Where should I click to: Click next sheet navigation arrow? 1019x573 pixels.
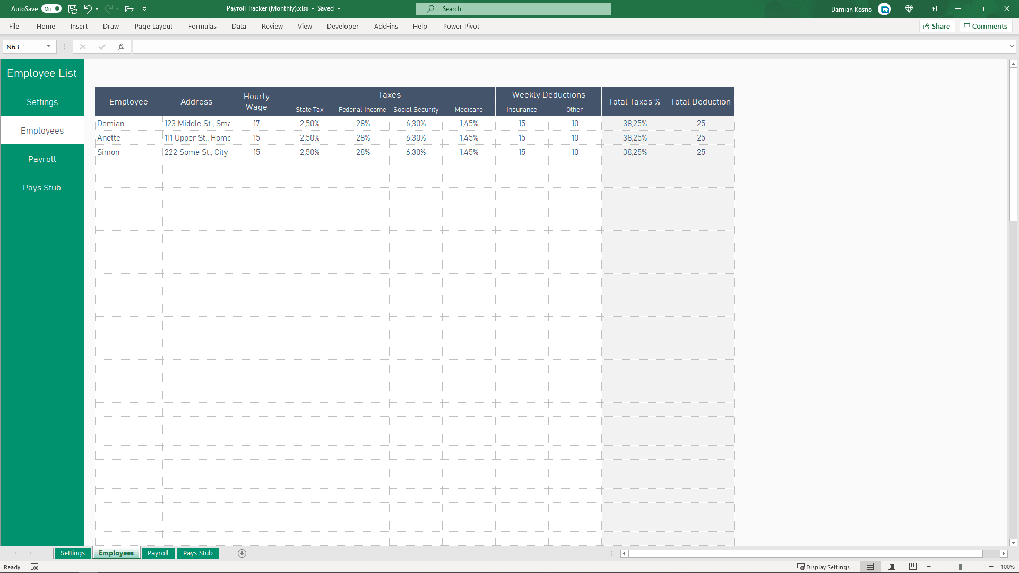click(30, 553)
